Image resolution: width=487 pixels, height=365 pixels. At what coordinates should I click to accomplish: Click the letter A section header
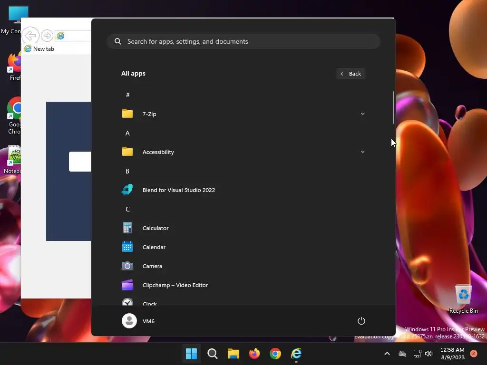(x=127, y=133)
